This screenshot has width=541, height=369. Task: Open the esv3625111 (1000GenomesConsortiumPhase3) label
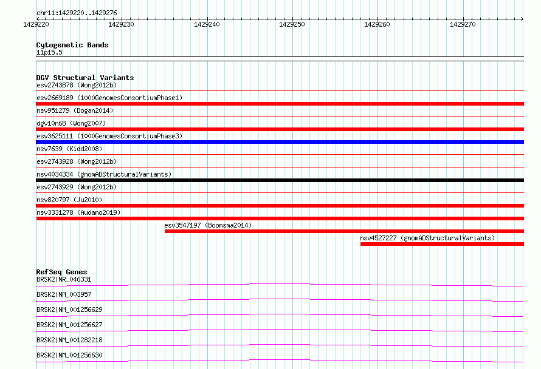pos(109,136)
